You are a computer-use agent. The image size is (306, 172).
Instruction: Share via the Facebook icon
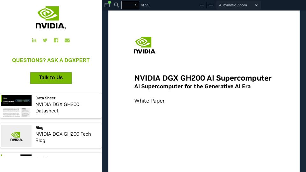point(56,40)
